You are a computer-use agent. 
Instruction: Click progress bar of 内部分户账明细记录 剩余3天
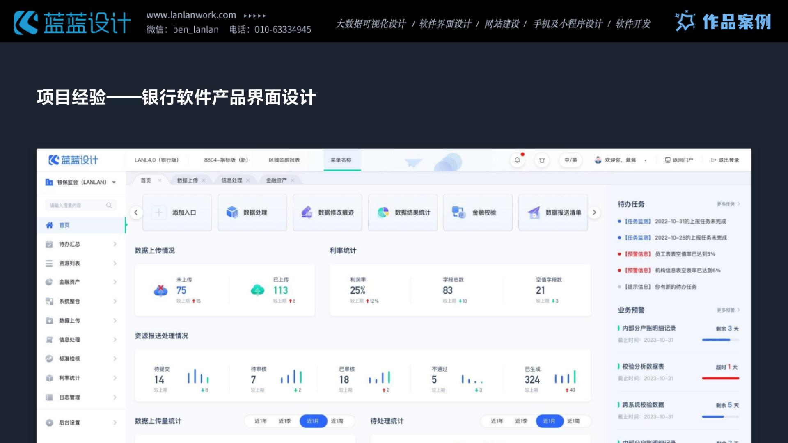[x=720, y=340]
